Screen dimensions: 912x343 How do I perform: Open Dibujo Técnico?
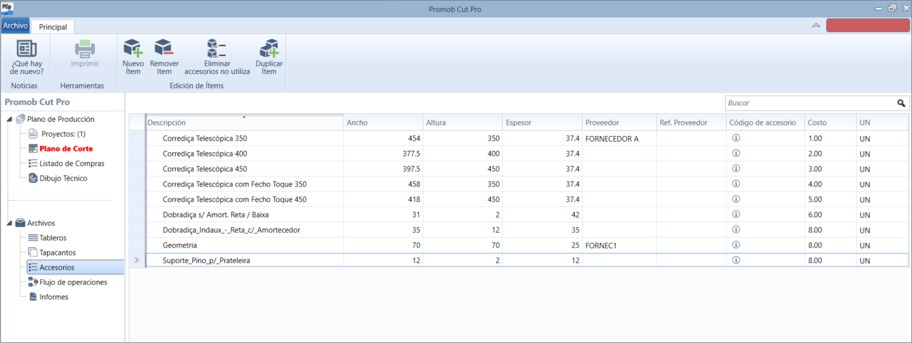tap(64, 178)
